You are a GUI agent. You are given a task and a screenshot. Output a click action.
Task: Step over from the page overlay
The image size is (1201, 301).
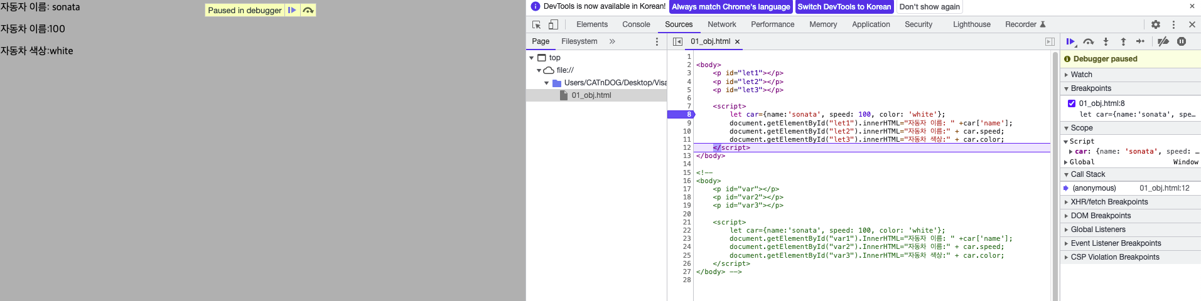(308, 10)
